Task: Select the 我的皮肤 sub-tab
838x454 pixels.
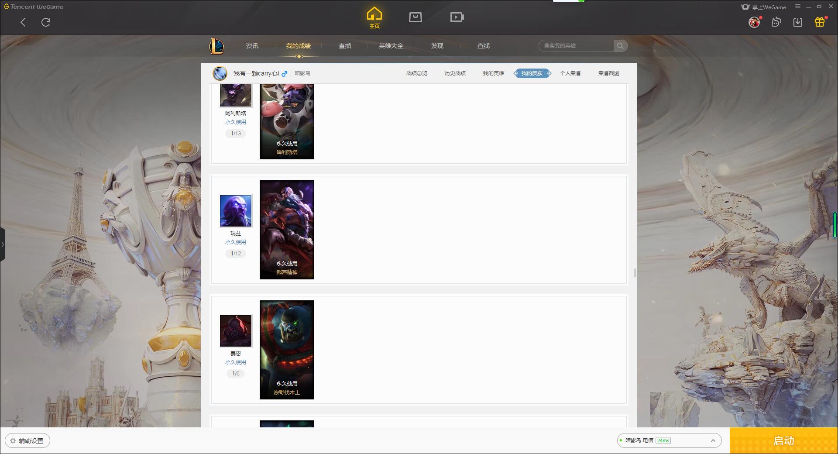Action: point(532,73)
